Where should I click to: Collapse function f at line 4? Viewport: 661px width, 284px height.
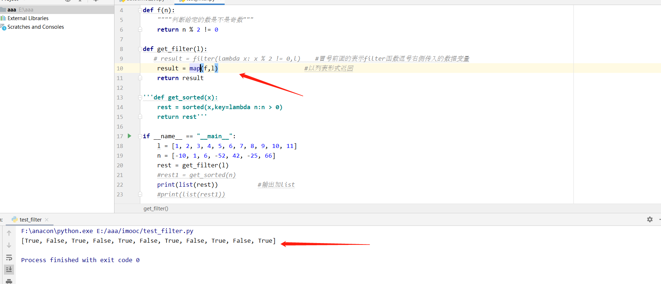pos(140,10)
